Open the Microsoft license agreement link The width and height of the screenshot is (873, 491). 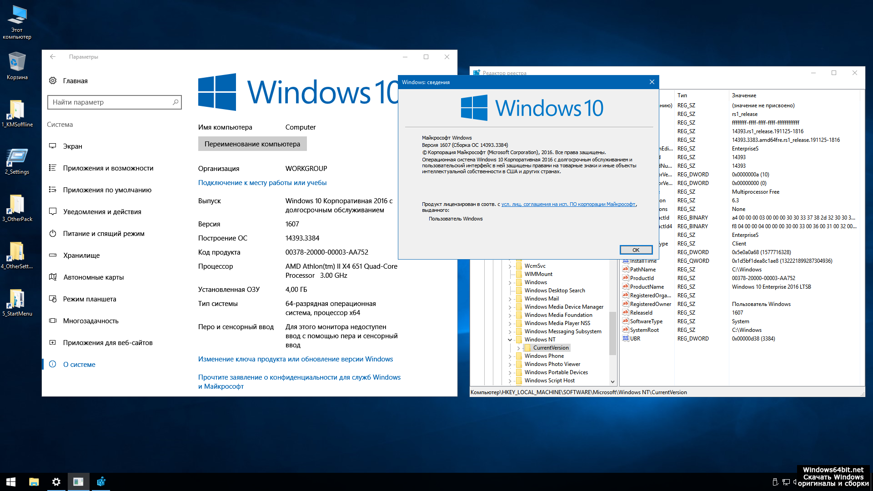pyautogui.click(x=568, y=204)
